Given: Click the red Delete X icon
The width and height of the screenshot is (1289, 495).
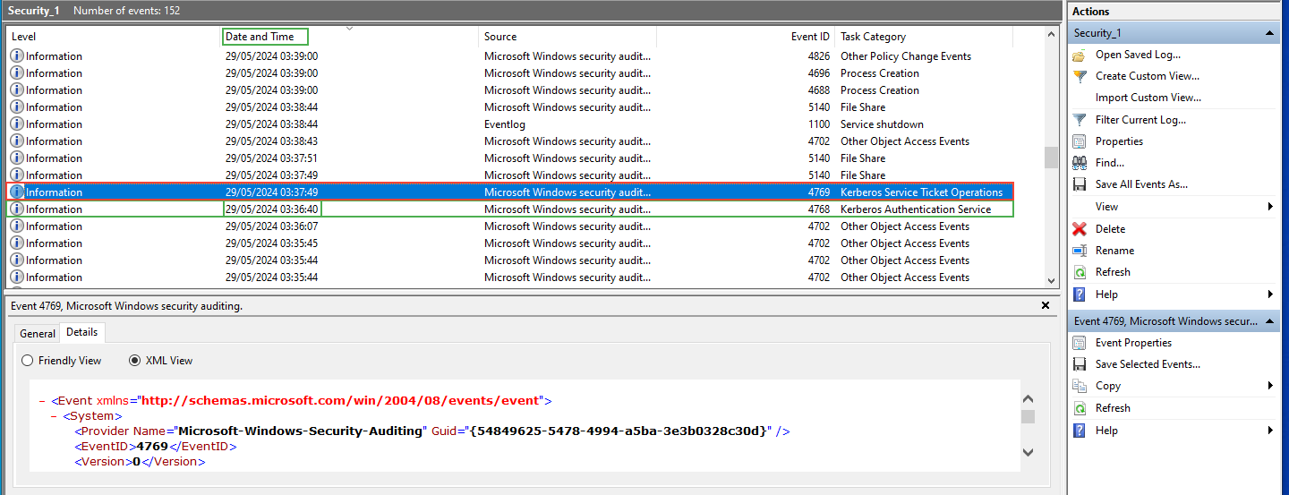Looking at the screenshot, I should [x=1080, y=229].
